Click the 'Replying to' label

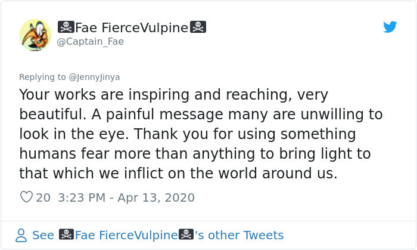pos(42,77)
